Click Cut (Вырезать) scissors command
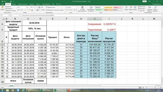 (x=8, y=7)
